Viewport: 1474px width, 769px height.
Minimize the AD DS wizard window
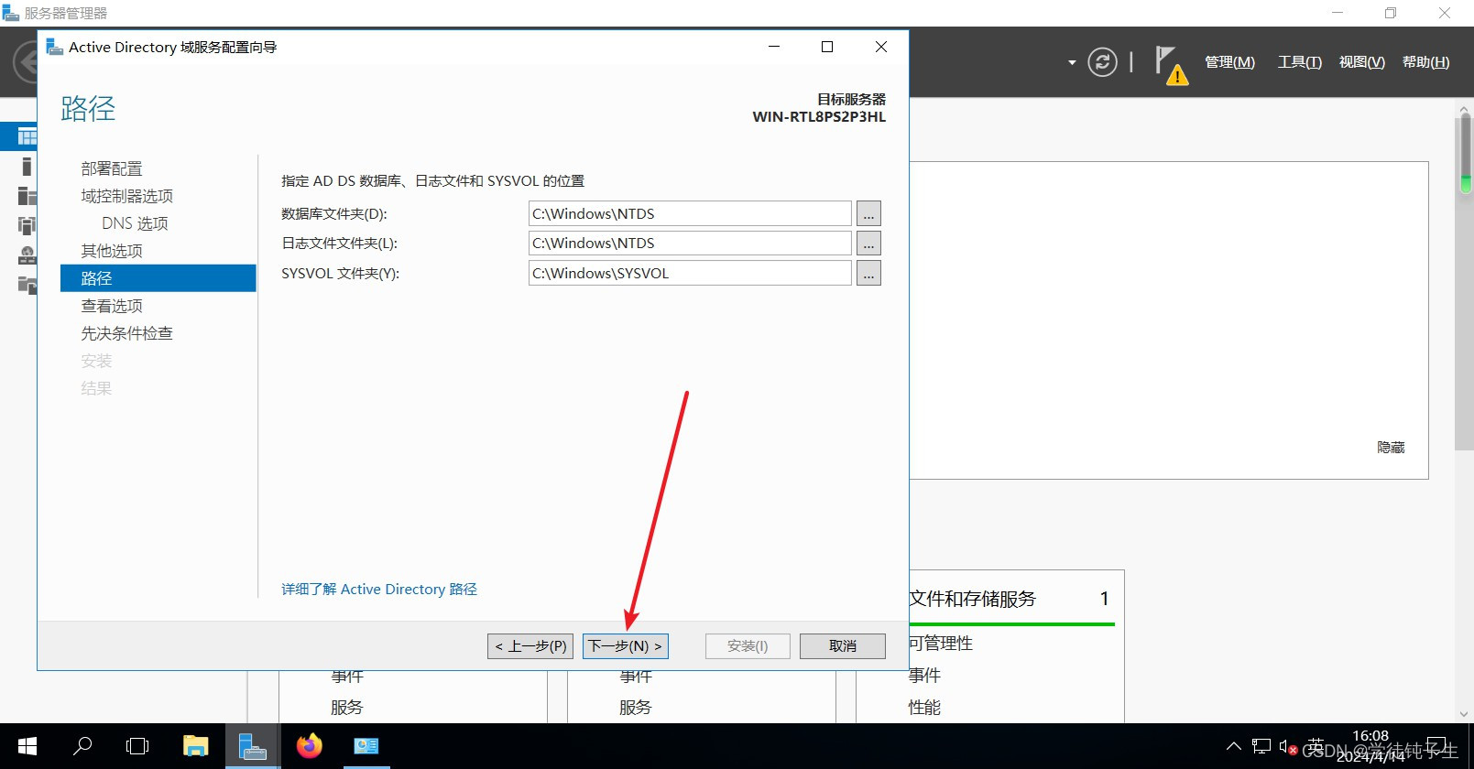pos(774,47)
